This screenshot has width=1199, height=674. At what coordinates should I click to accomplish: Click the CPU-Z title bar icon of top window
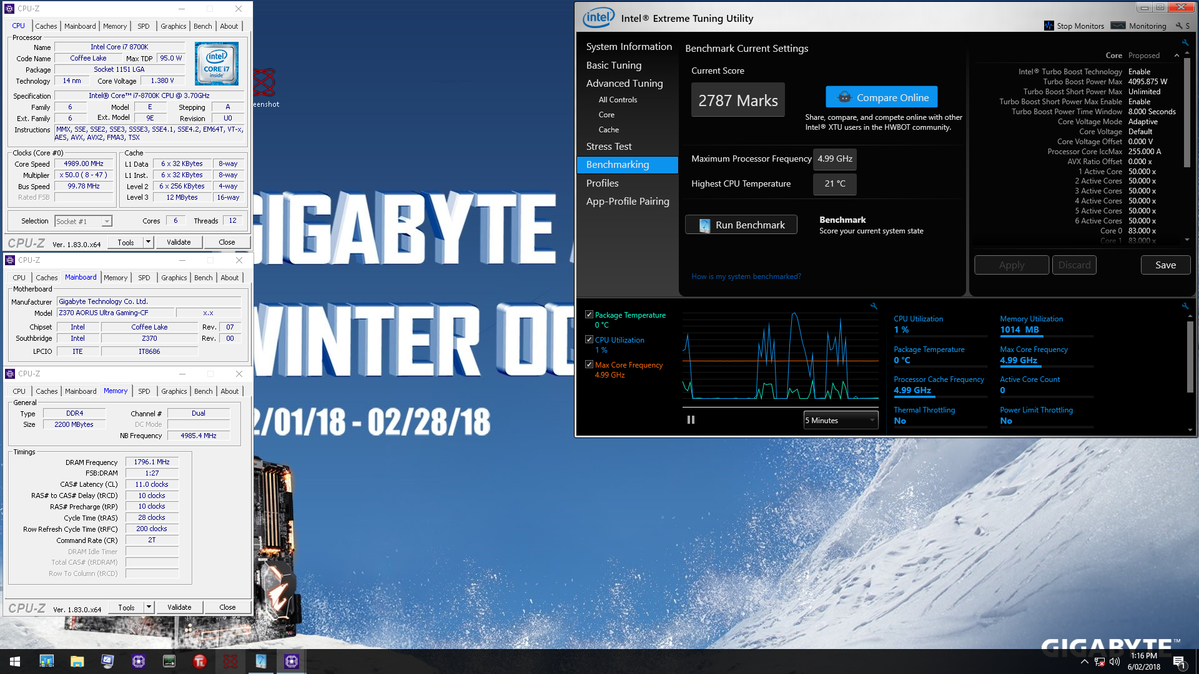[x=9, y=9]
